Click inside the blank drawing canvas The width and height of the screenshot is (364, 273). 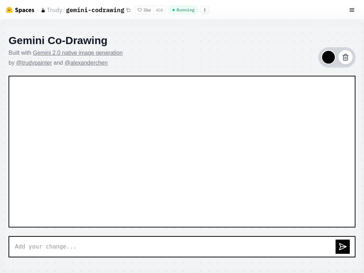click(x=182, y=151)
